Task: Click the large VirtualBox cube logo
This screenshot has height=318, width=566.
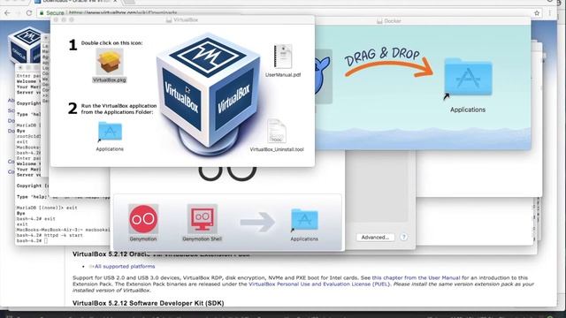Action: click(209, 94)
